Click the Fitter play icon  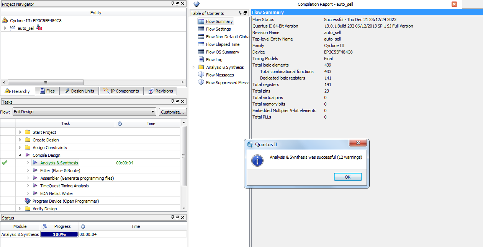coord(35,171)
